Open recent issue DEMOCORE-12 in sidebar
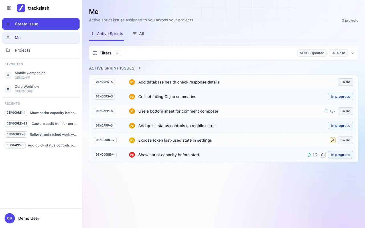Viewport: 365px width, 228px height. coord(41,124)
